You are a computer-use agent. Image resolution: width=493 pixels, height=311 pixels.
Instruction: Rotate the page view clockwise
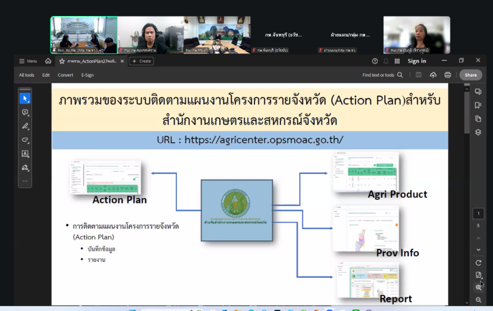click(478, 262)
